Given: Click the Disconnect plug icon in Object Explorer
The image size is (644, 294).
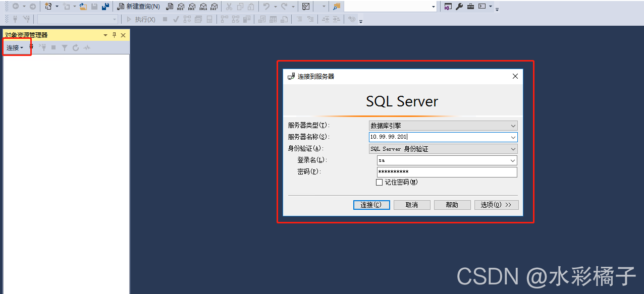Looking at the screenshot, I should (42, 47).
